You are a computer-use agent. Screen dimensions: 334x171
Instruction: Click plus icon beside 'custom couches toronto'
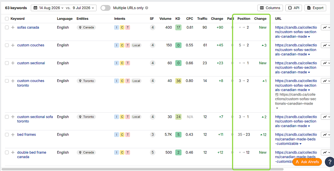click(13, 81)
